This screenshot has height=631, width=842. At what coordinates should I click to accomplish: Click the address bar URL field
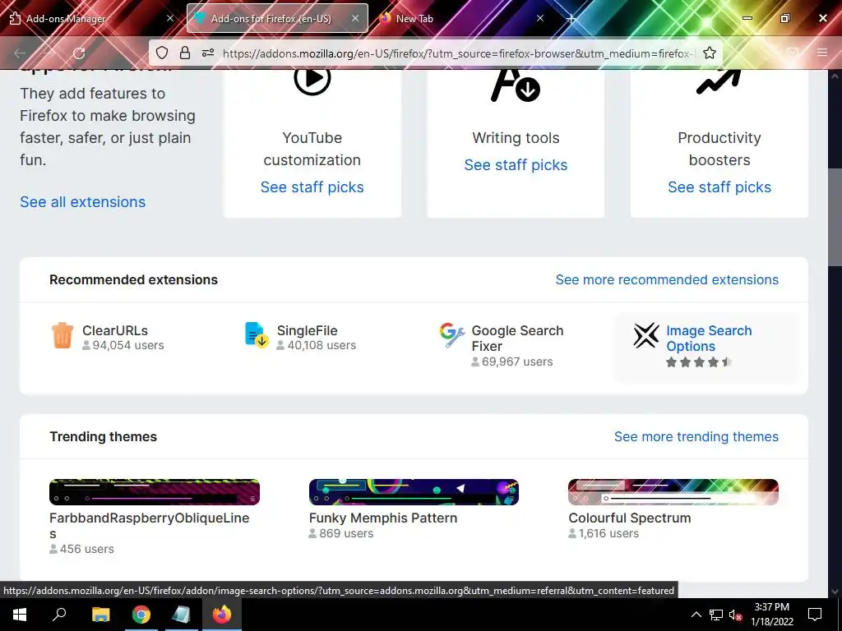[x=458, y=53]
